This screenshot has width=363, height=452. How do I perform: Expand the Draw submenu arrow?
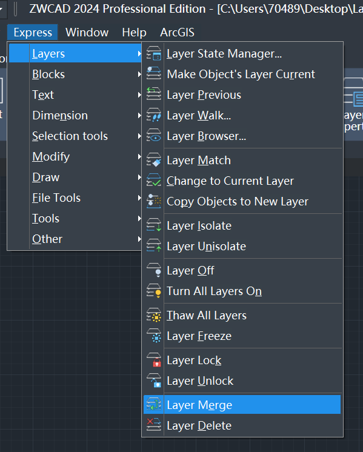(x=139, y=178)
